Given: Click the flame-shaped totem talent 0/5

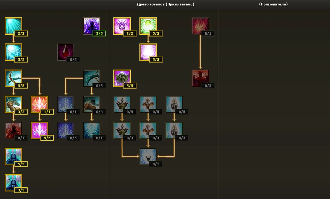Looking at the screenshot, I should click(x=174, y=104).
